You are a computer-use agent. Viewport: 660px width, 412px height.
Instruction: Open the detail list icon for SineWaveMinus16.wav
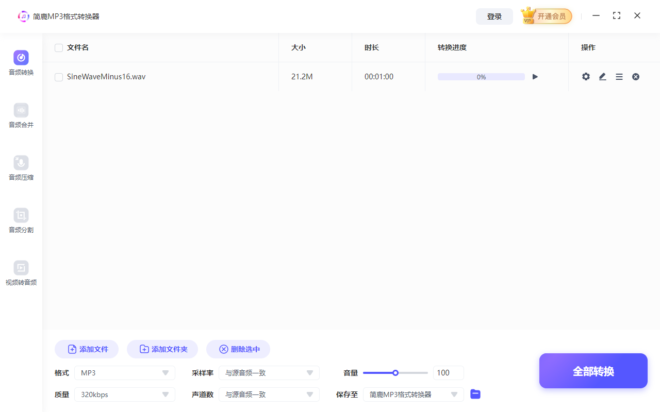(619, 76)
